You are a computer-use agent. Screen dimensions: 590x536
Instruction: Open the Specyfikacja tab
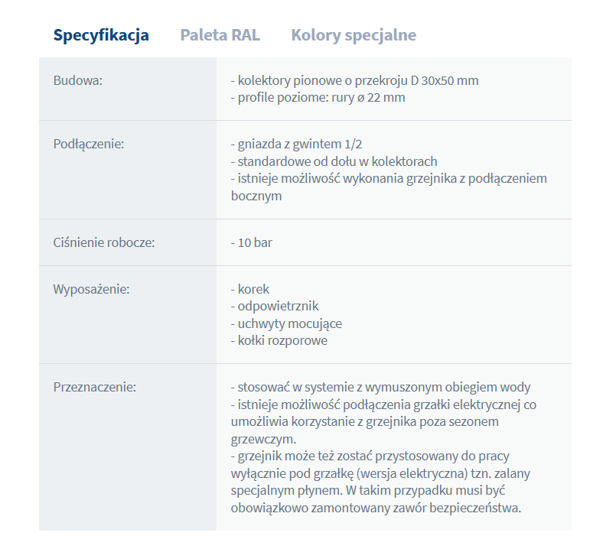(x=101, y=35)
